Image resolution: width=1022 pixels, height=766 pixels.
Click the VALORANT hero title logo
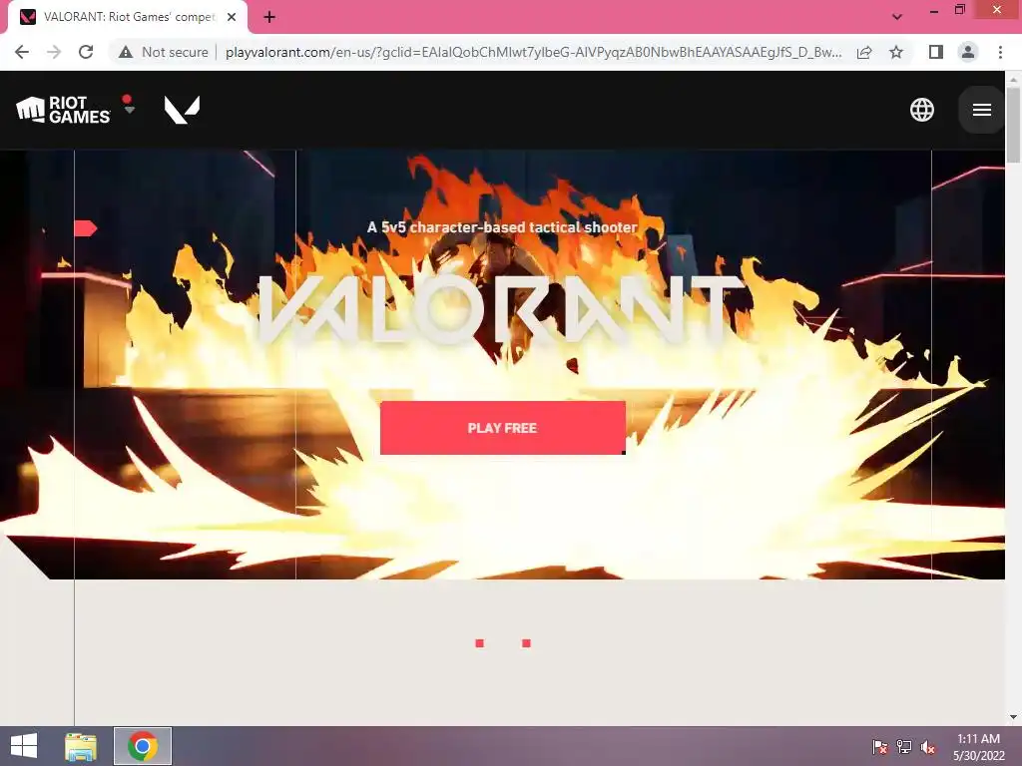[501, 309]
